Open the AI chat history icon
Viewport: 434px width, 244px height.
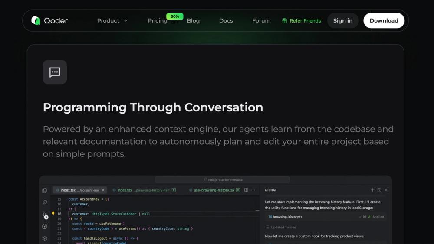coord(379,190)
